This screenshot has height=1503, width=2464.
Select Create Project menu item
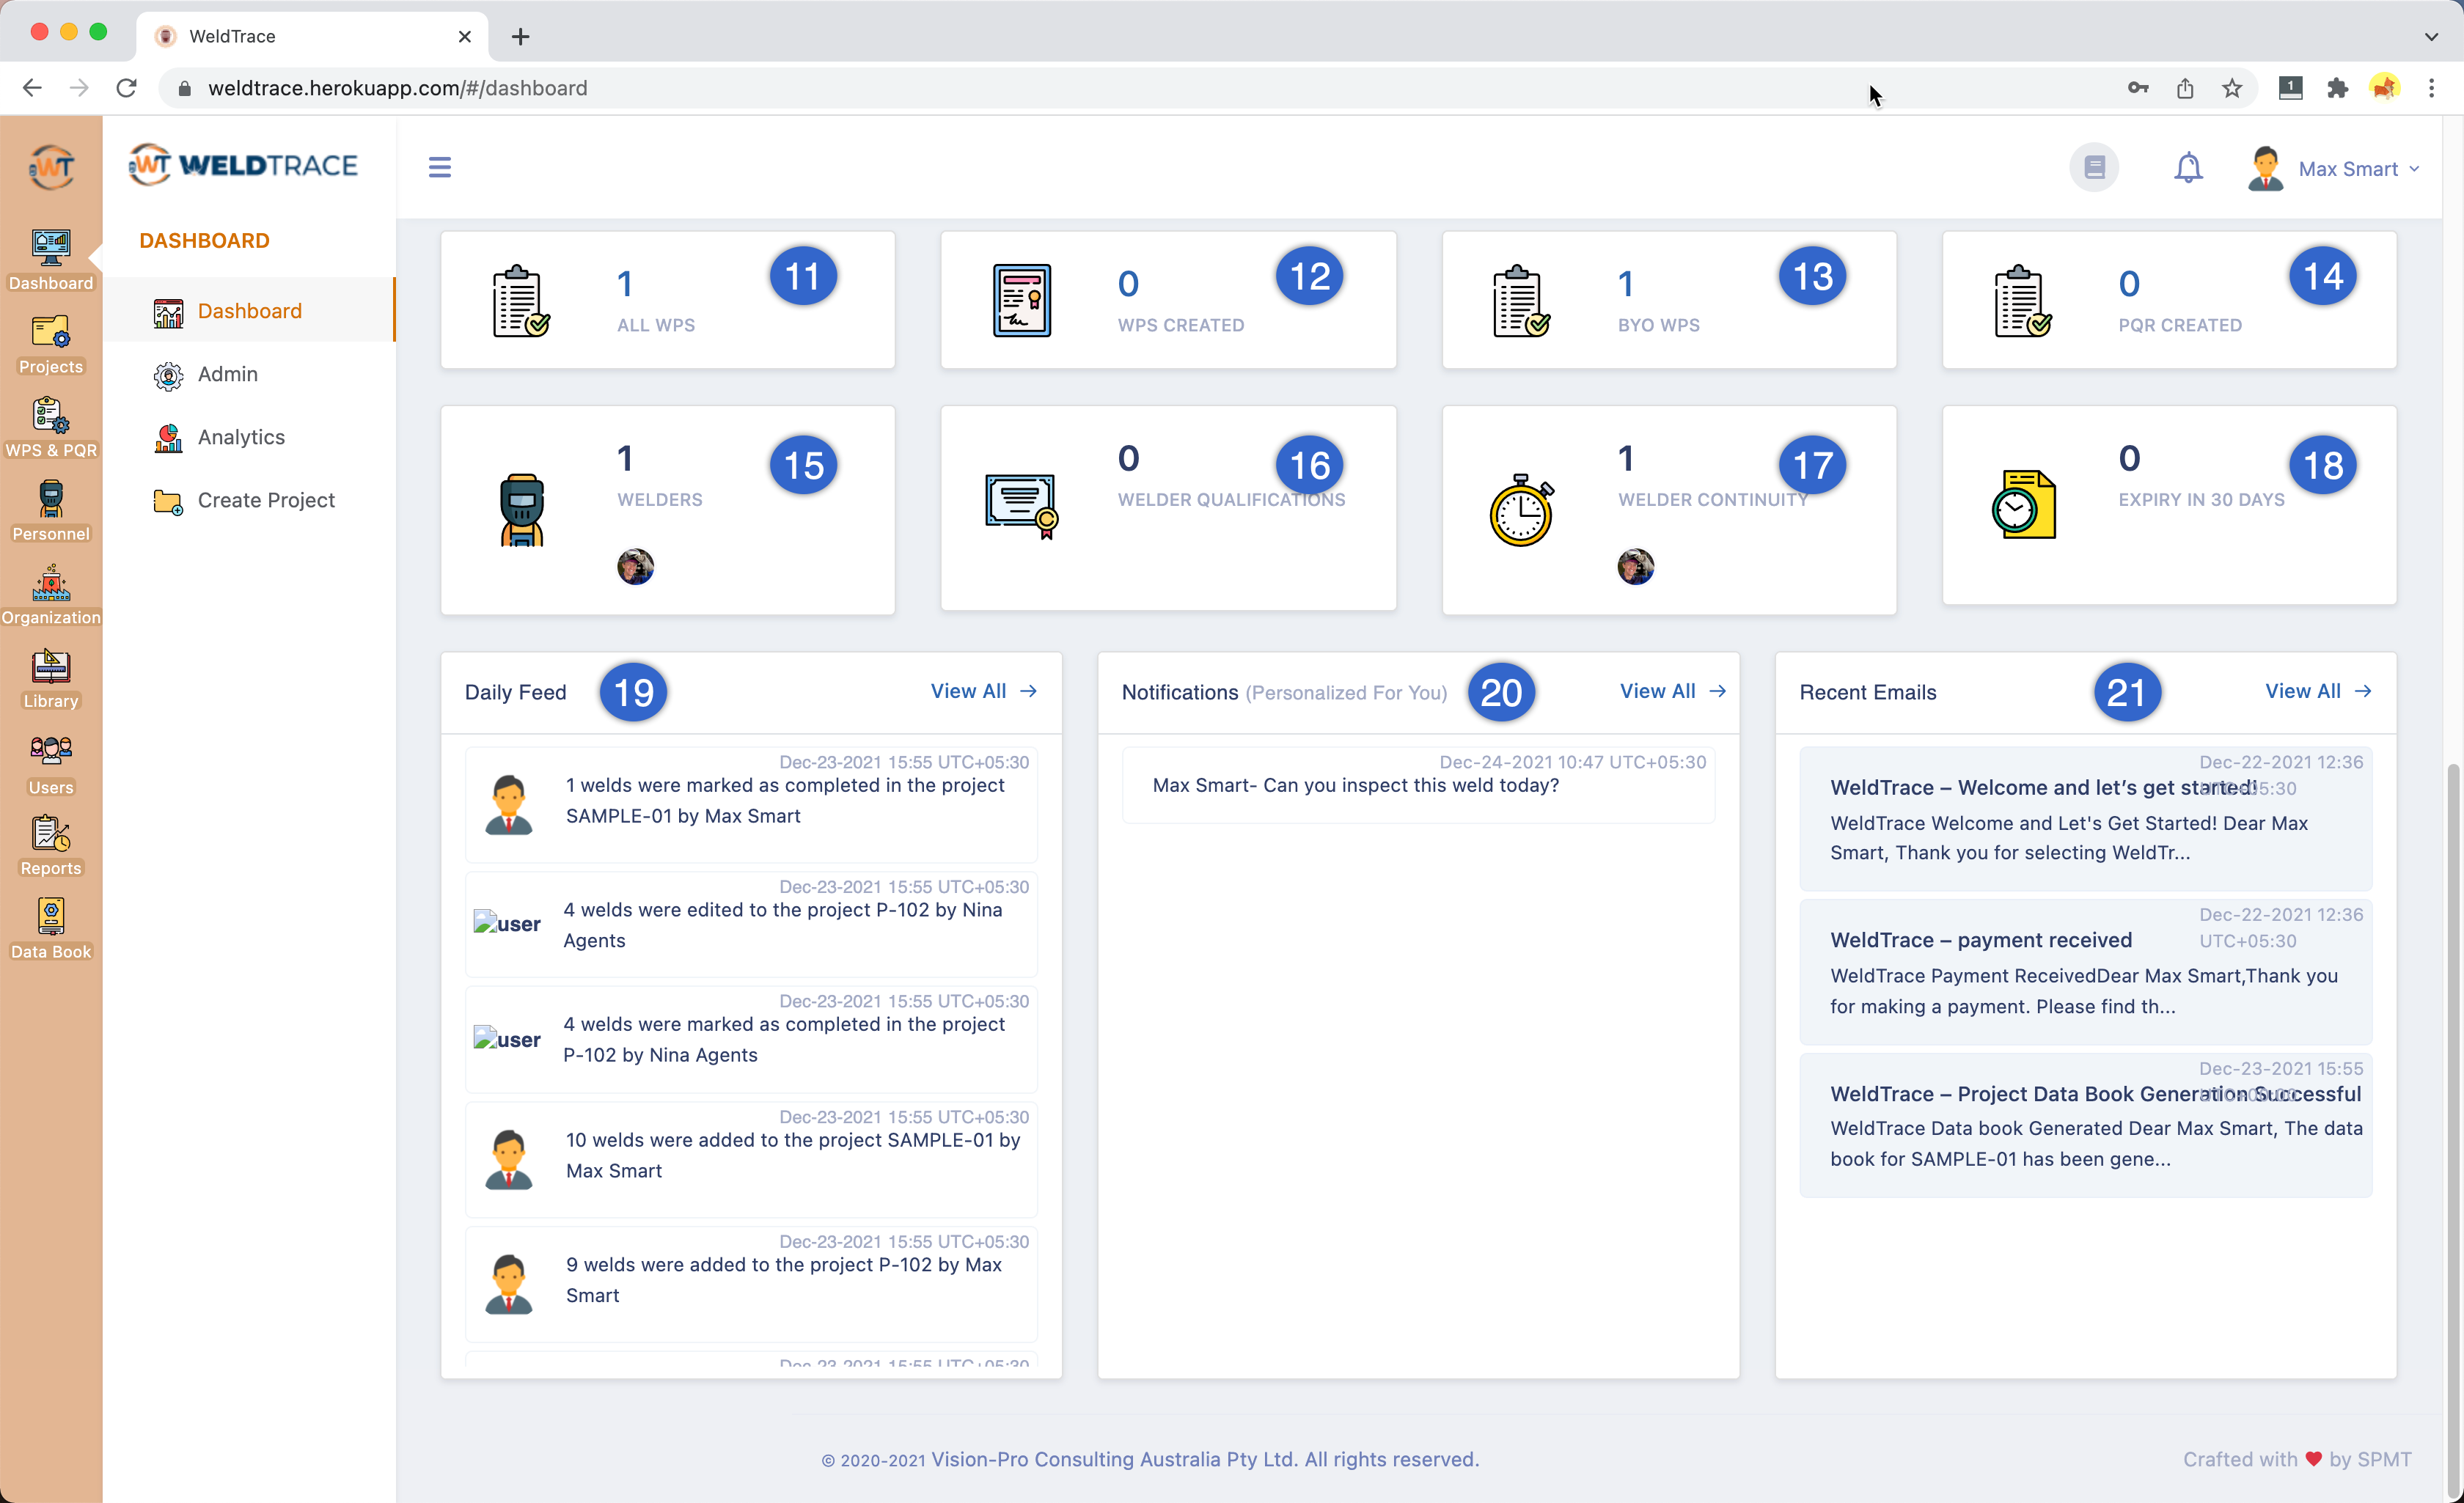point(250,500)
